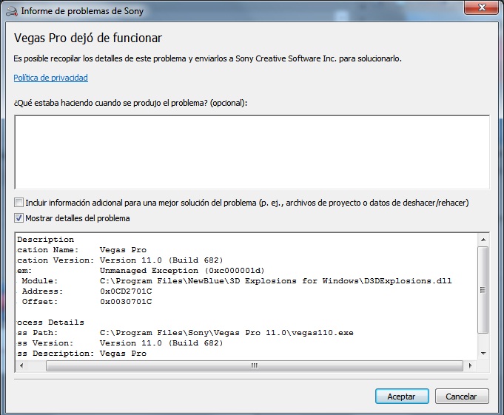Click the horizontal scrollbar thumb

[255, 365]
